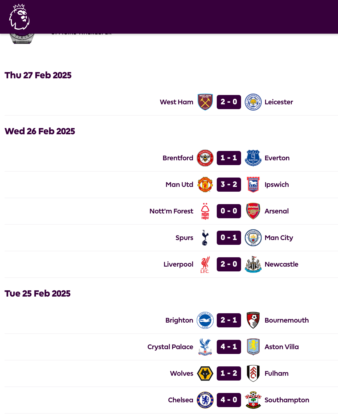The image size is (338, 417).
Task: Click the Everton club crest
Action: pyautogui.click(x=253, y=158)
